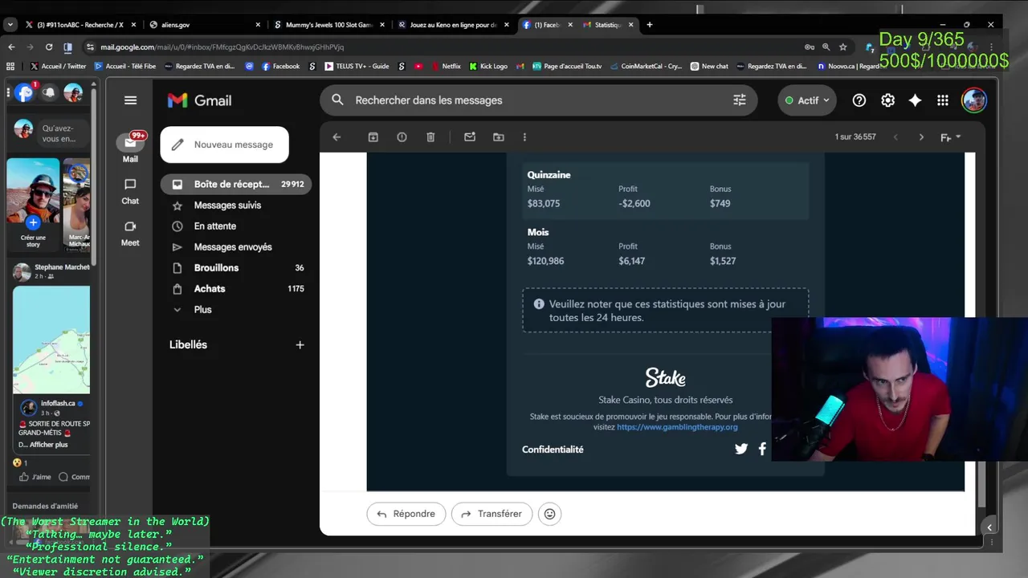This screenshot has height=578, width=1028.
Task: Open Gemini sparkle assistant
Action: [x=915, y=100]
